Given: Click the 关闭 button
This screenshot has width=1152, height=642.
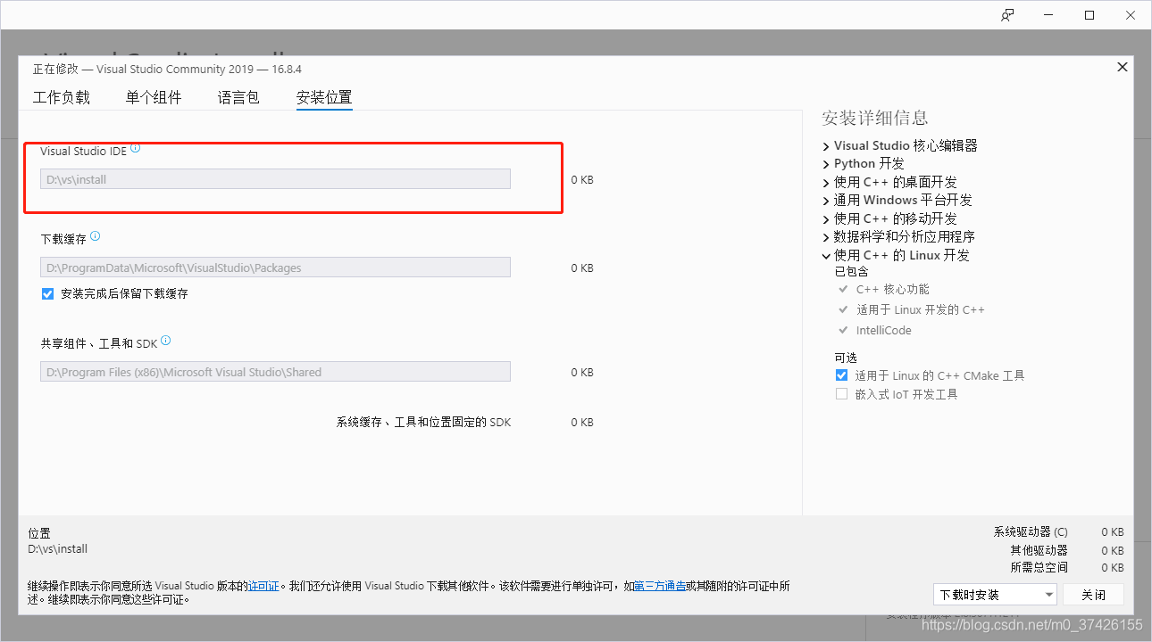Looking at the screenshot, I should pos(1093,595).
